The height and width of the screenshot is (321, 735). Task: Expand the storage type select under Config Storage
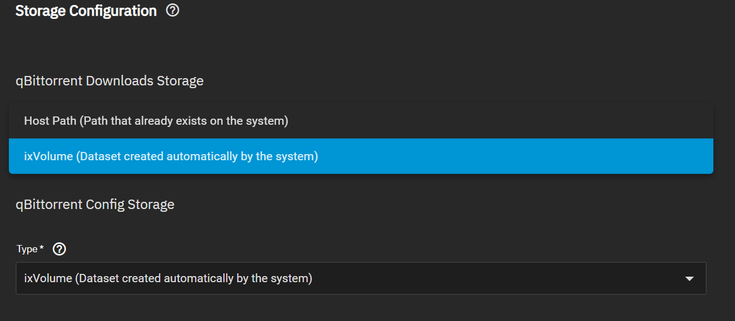pos(361,278)
